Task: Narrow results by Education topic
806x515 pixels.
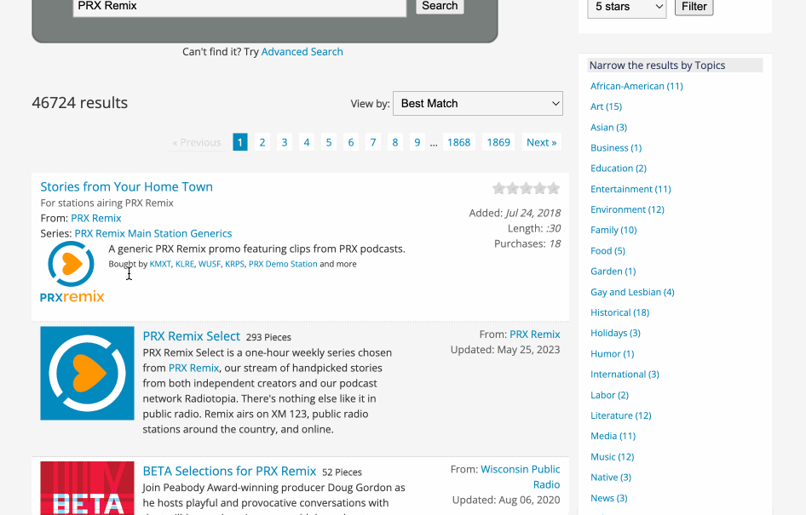Action: click(x=619, y=169)
